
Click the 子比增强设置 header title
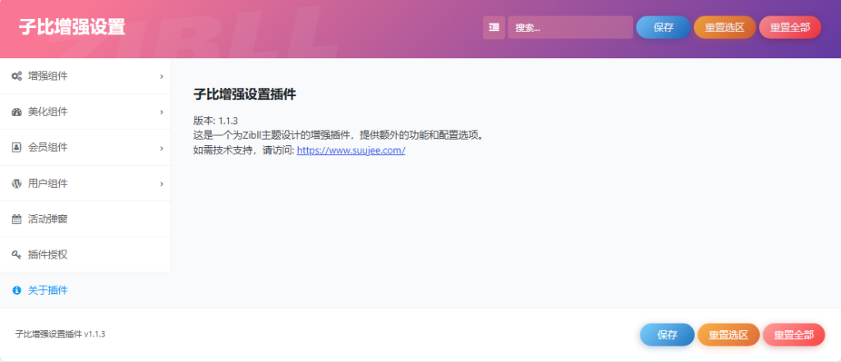point(72,27)
